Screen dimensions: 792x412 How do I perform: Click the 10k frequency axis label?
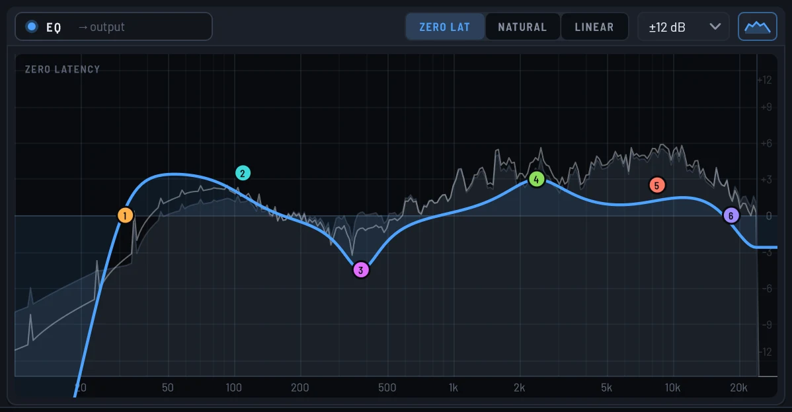[672, 388]
